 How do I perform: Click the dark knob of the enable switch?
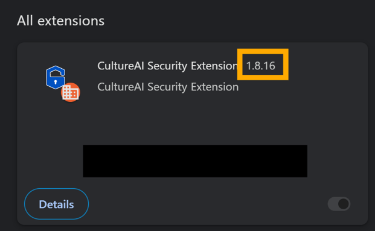click(x=344, y=204)
